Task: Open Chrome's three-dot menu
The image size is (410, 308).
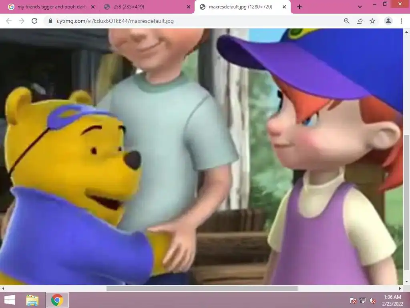Action: [401, 21]
